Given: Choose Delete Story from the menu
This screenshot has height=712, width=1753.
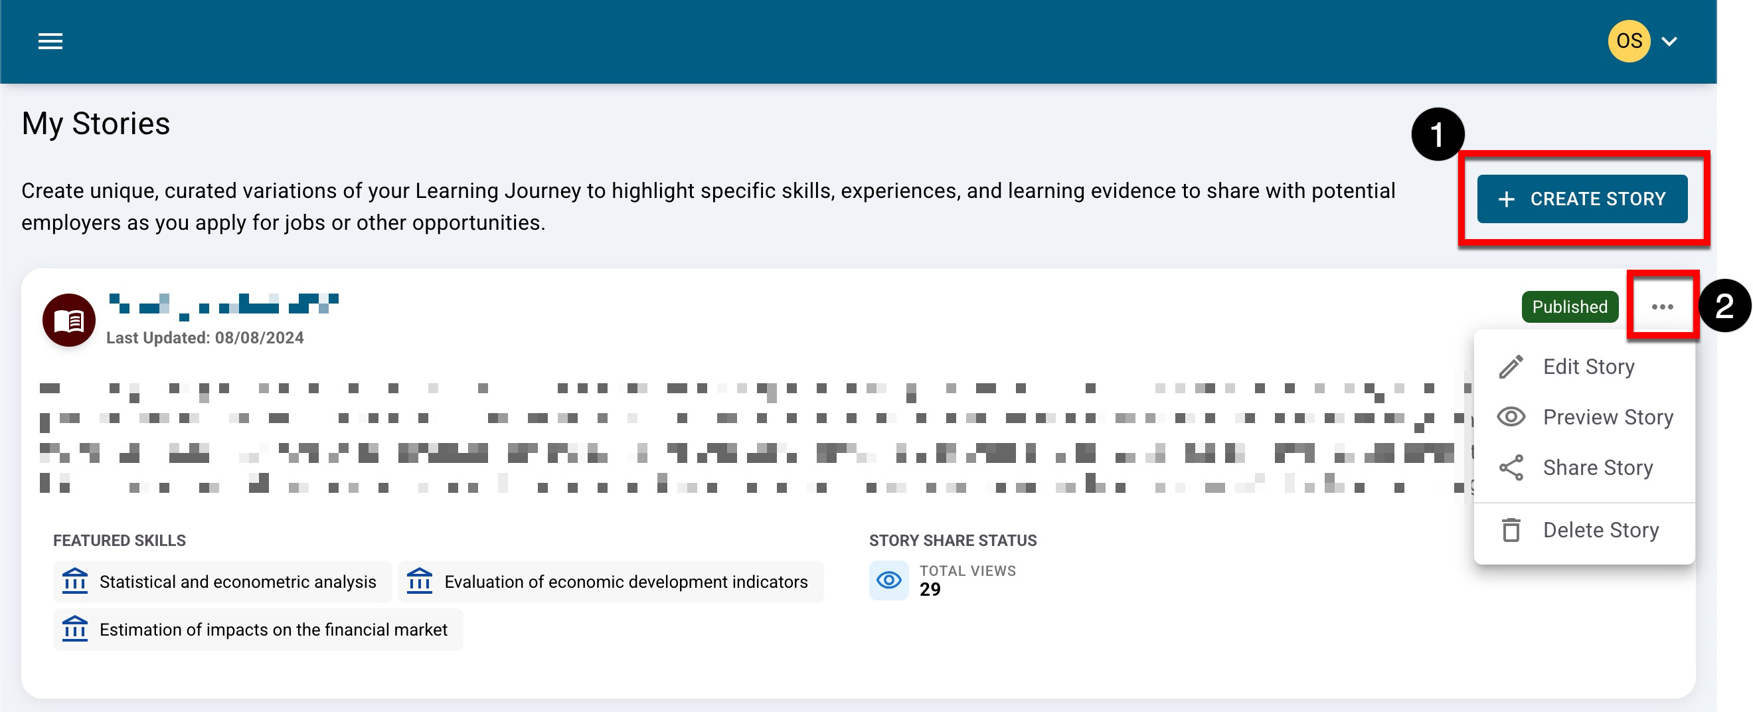Looking at the screenshot, I should (1600, 530).
